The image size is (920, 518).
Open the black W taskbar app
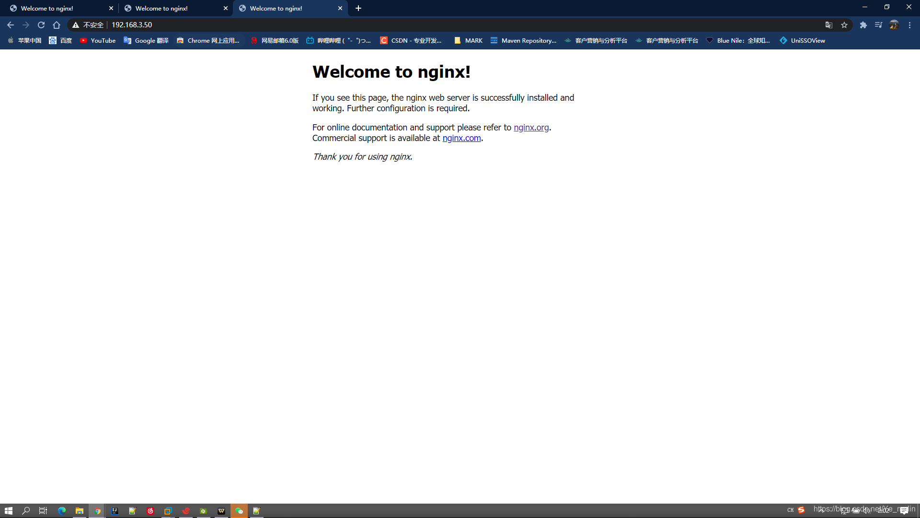pyautogui.click(x=221, y=511)
